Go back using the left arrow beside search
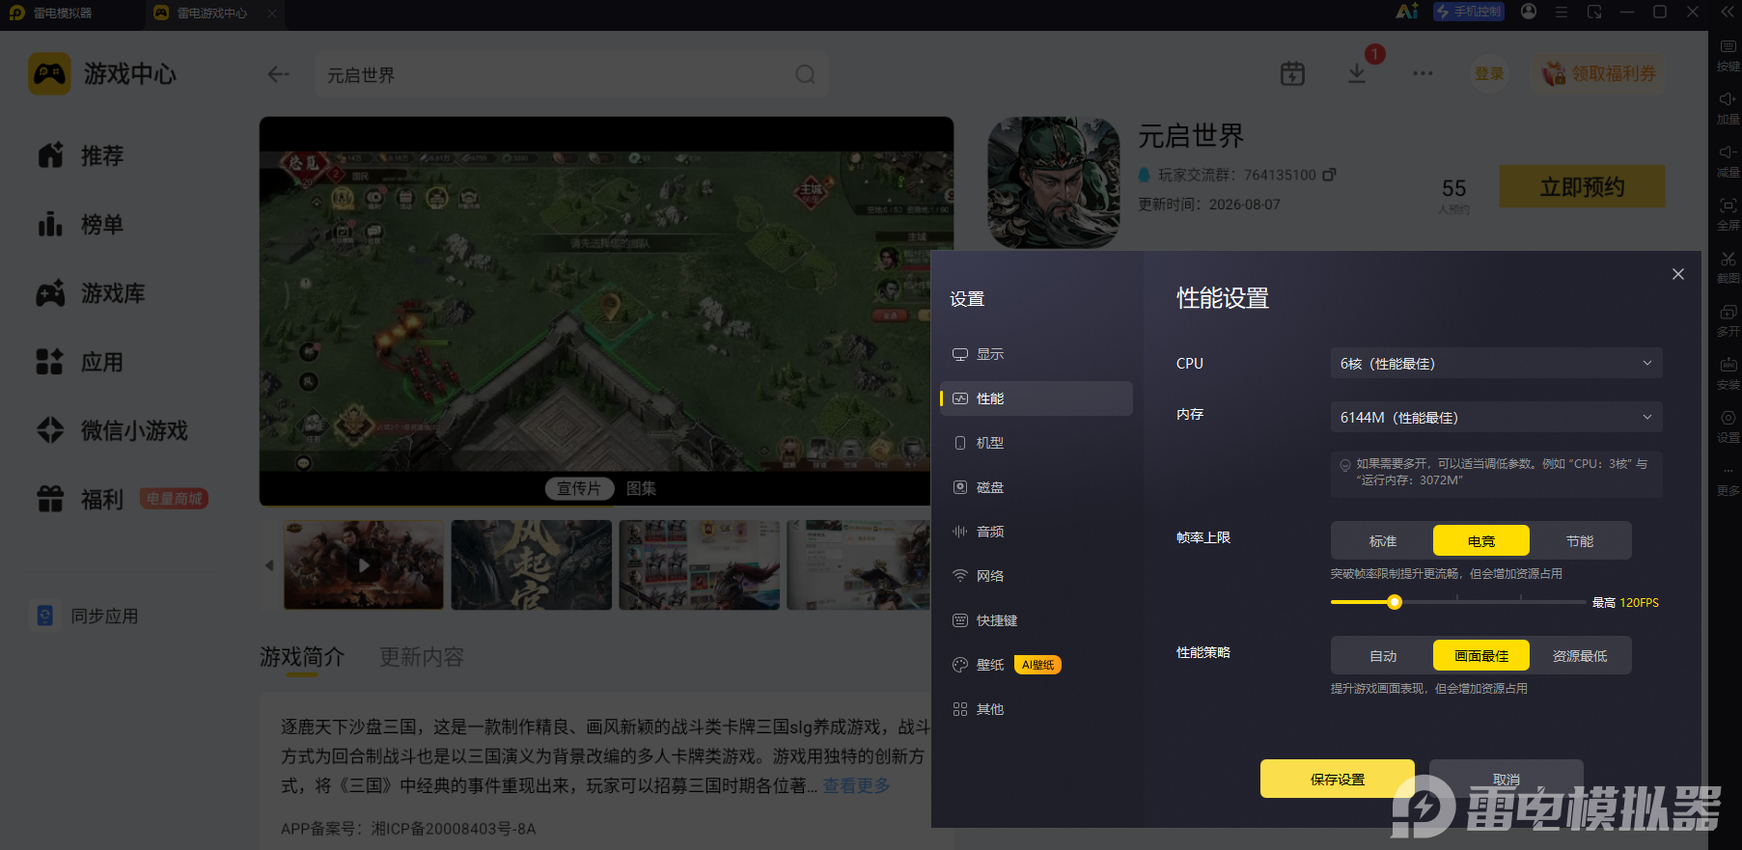 [279, 74]
